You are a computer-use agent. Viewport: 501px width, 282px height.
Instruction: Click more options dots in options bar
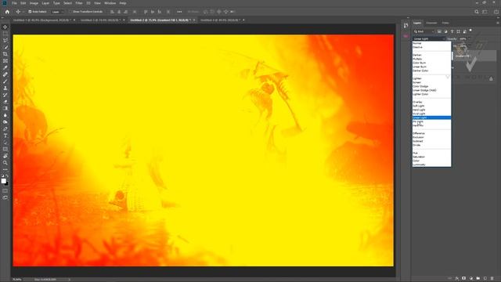[x=179, y=12]
